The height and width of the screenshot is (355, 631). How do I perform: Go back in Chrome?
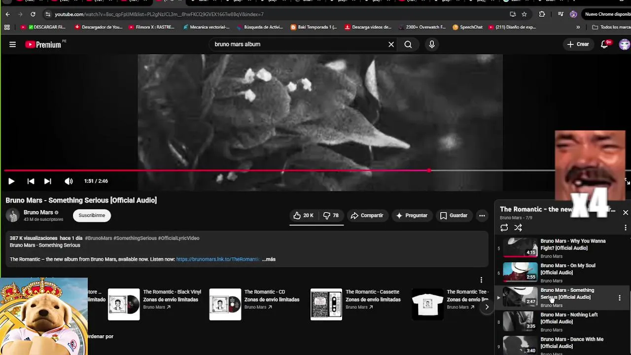pyautogui.click(x=7, y=14)
